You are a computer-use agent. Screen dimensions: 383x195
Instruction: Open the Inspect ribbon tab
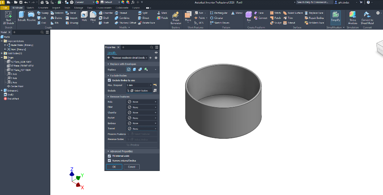point(56,8)
